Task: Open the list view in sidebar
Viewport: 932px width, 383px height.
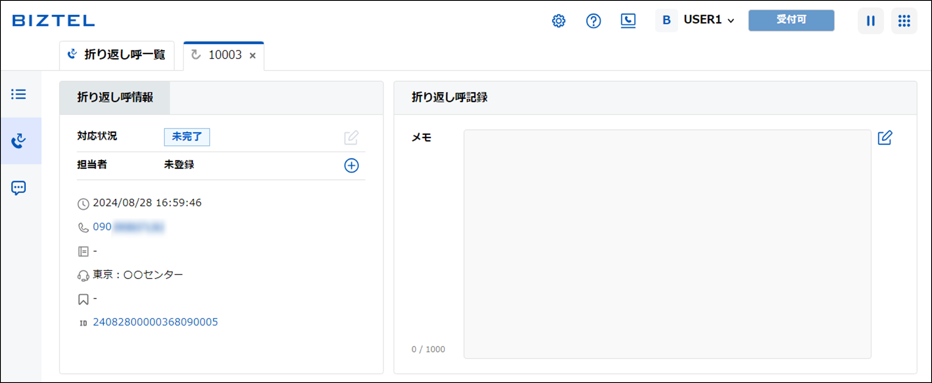Action: (x=19, y=94)
